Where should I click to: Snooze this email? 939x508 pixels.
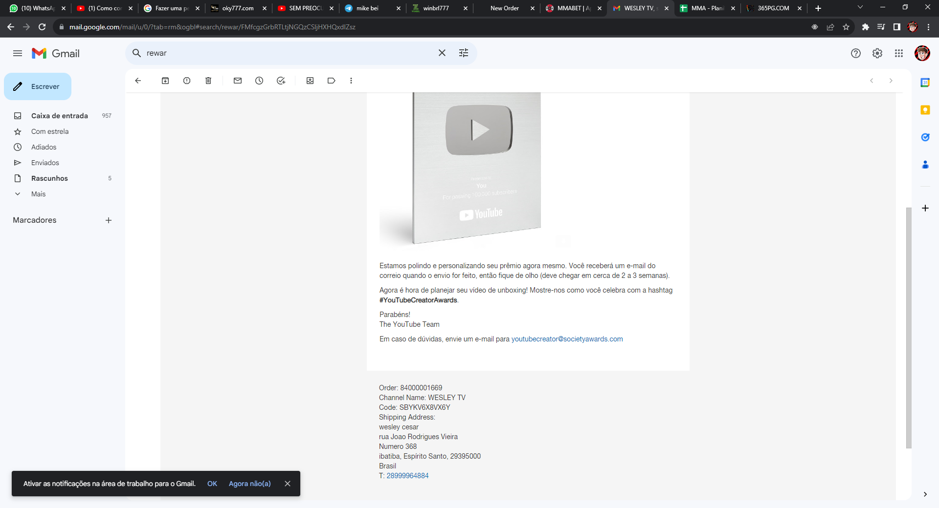(259, 81)
